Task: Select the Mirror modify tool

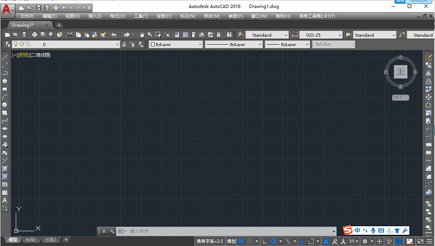Action: (x=429, y=73)
